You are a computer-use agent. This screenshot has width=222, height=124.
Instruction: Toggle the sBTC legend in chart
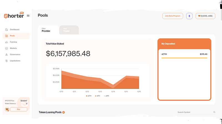(x=98, y=96)
